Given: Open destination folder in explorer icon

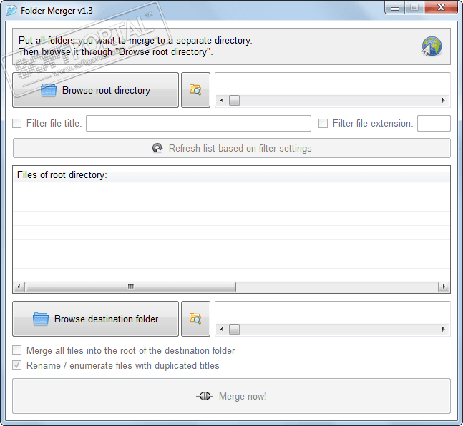Looking at the screenshot, I should [x=195, y=319].
